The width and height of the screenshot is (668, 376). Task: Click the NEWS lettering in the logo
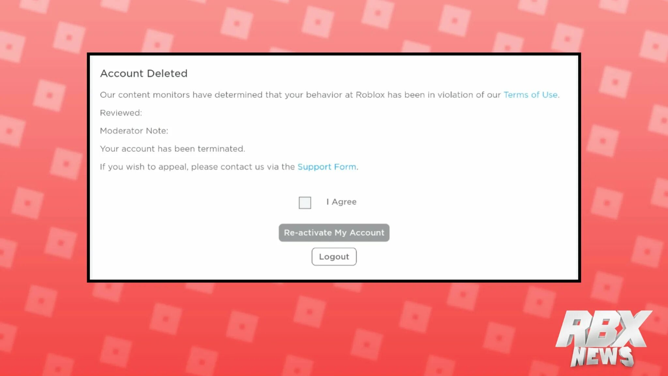(x=602, y=356)
